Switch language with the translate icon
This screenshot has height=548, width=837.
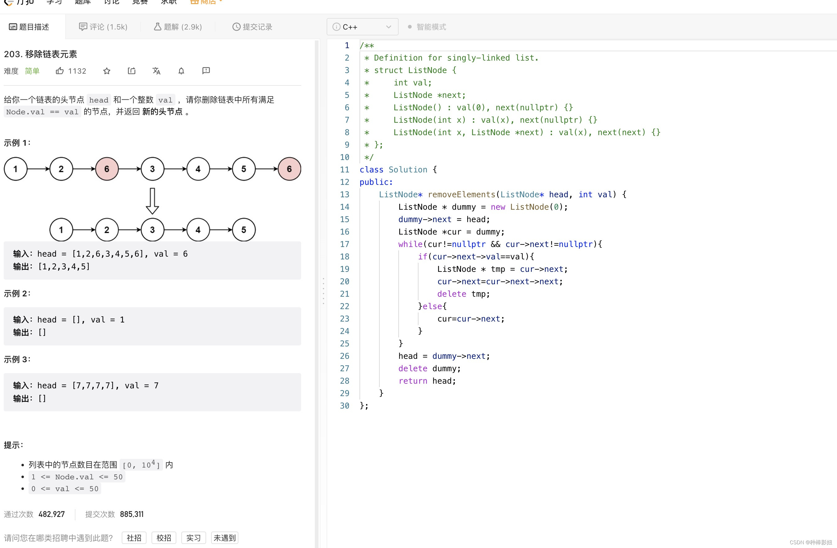156,71
